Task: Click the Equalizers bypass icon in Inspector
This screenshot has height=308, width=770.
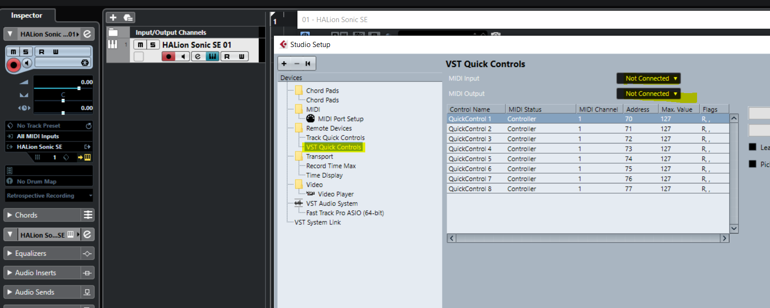Action: [87, 253]
